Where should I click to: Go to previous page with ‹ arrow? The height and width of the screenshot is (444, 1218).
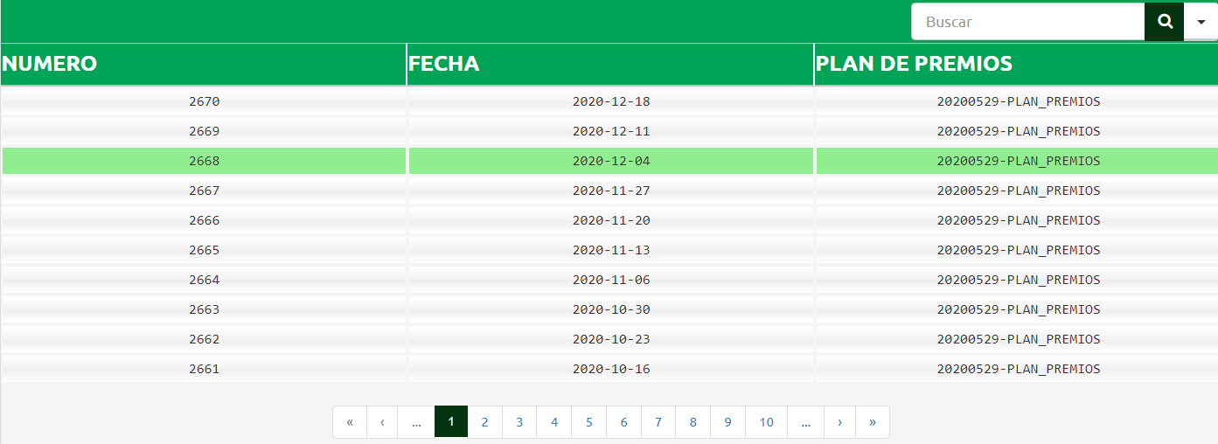tap(382, 422)
